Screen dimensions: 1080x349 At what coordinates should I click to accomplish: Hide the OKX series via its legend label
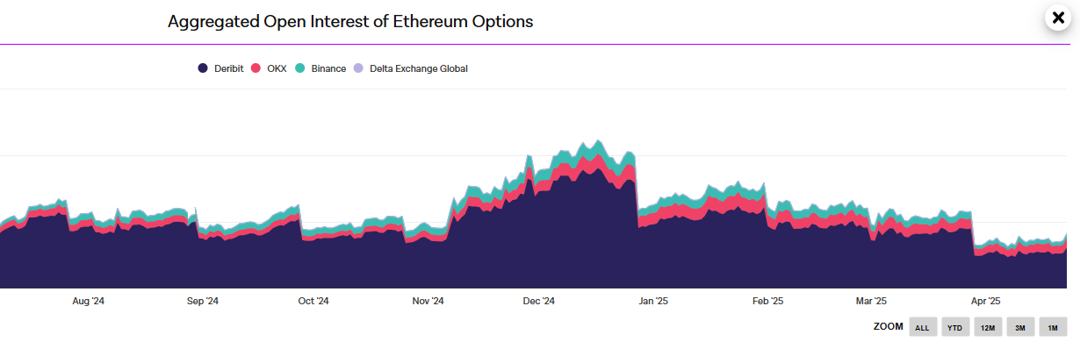[277, 68]
